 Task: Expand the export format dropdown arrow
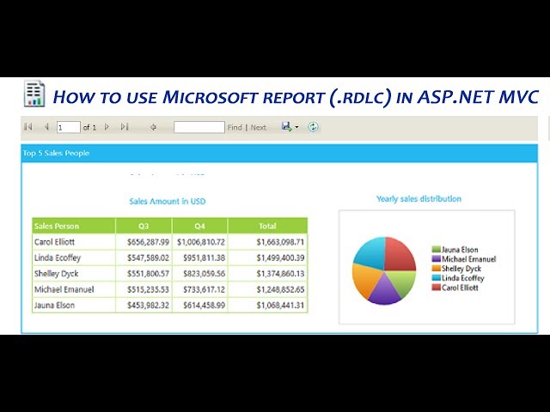pyautogui.click(x=296, y=127)
